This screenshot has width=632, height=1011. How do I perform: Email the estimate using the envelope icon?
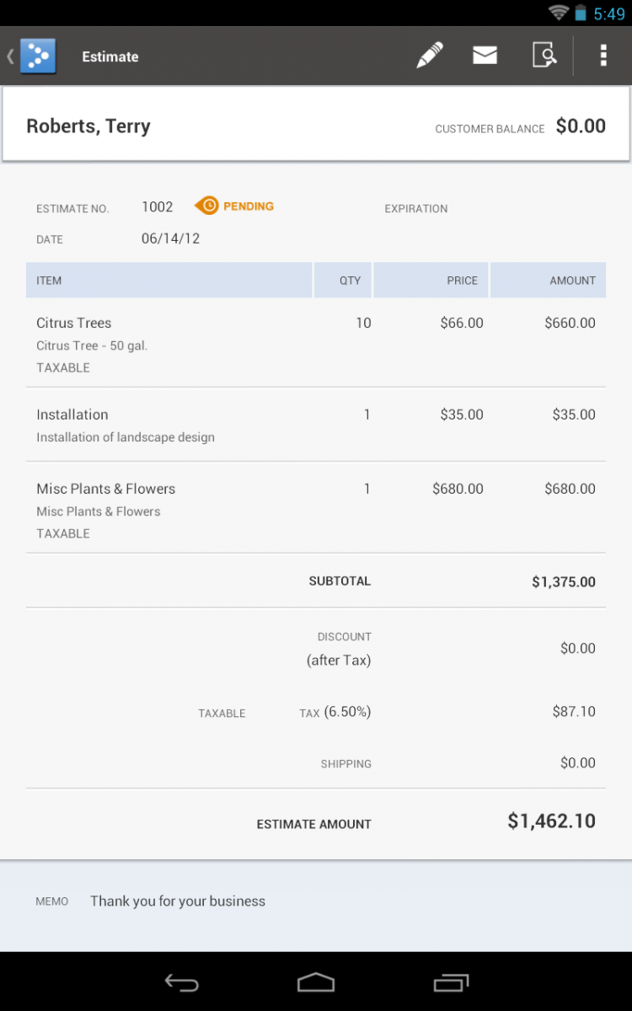(x=485, y=55)
